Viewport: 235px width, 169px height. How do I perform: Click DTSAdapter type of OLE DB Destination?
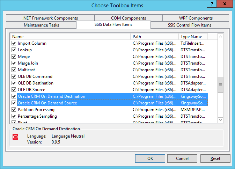(x=193, y=83)
